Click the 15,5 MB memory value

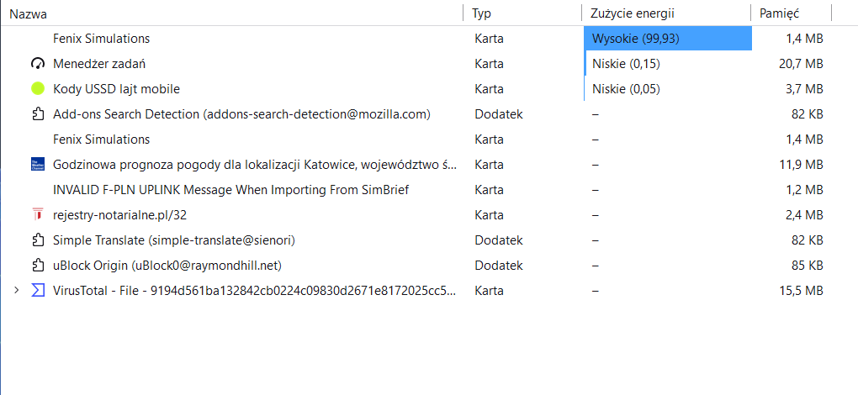pos(801,291)
